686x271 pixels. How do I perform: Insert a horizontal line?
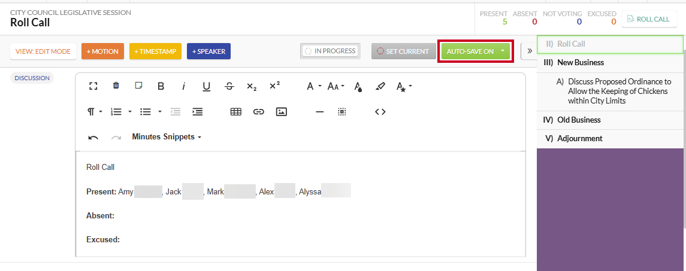pyautogui.click(x=320, y=112)
